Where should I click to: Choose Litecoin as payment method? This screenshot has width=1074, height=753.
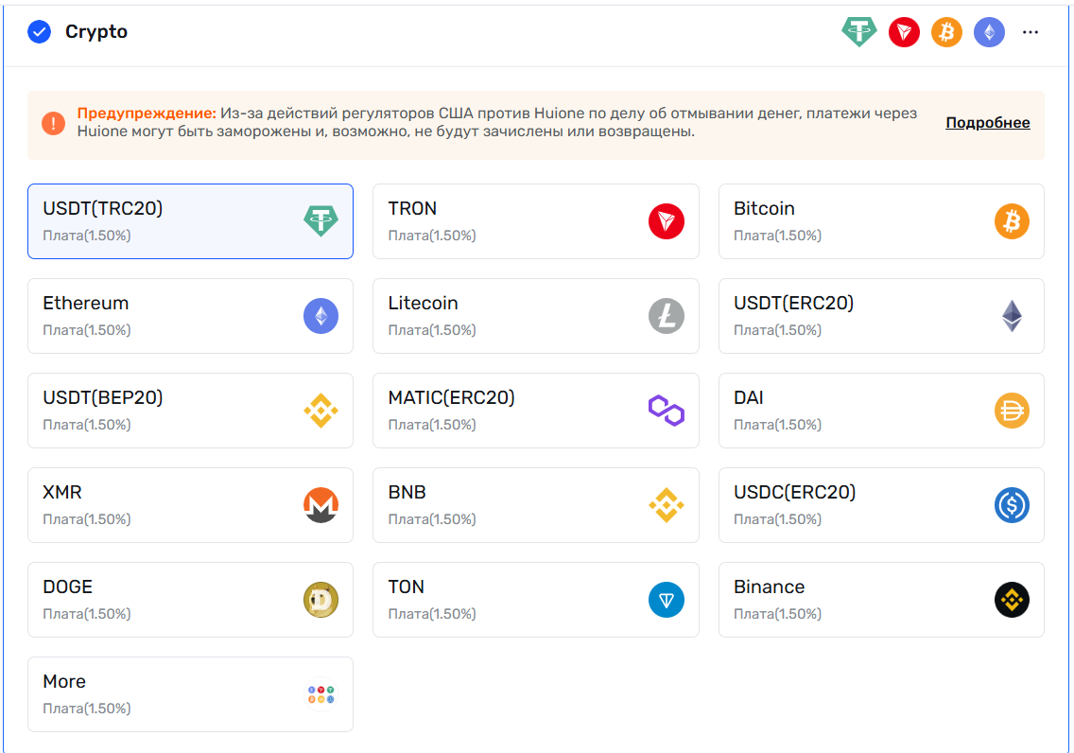535,316
